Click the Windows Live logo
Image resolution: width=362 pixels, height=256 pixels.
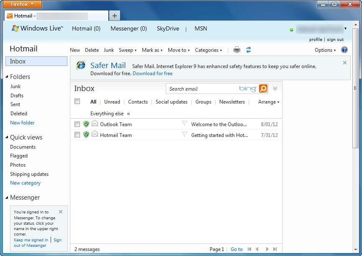point(38,29)
